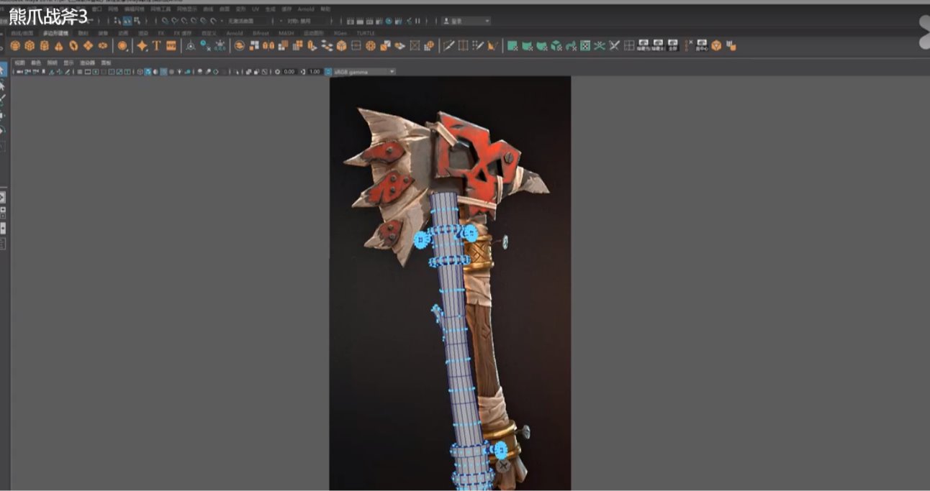Click the Multi-Cut knife tool icon

(x=448, y=46)
